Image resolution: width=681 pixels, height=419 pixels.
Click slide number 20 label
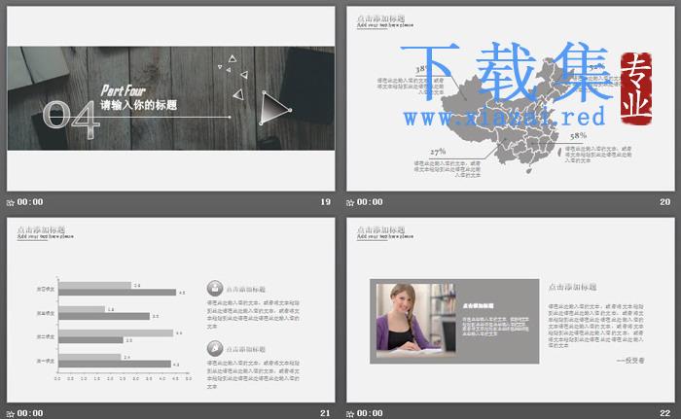[664, 202]
